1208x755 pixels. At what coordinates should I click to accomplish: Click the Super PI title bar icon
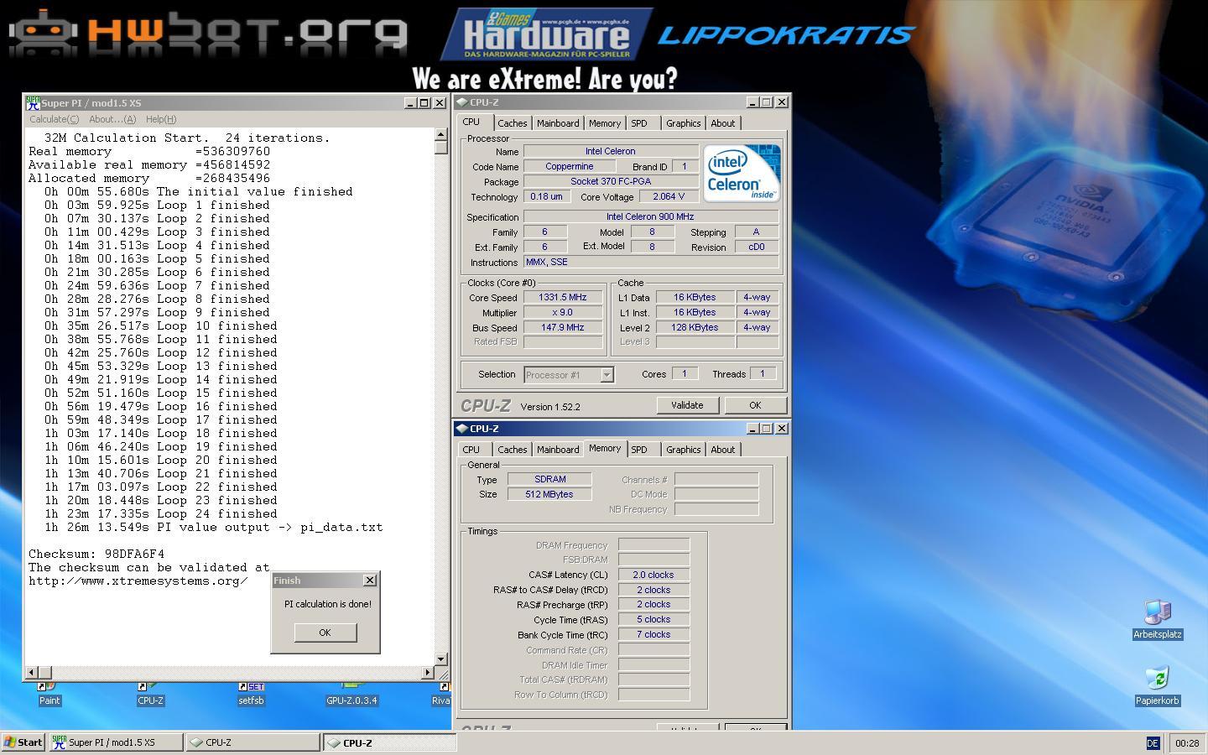[33, 102]
